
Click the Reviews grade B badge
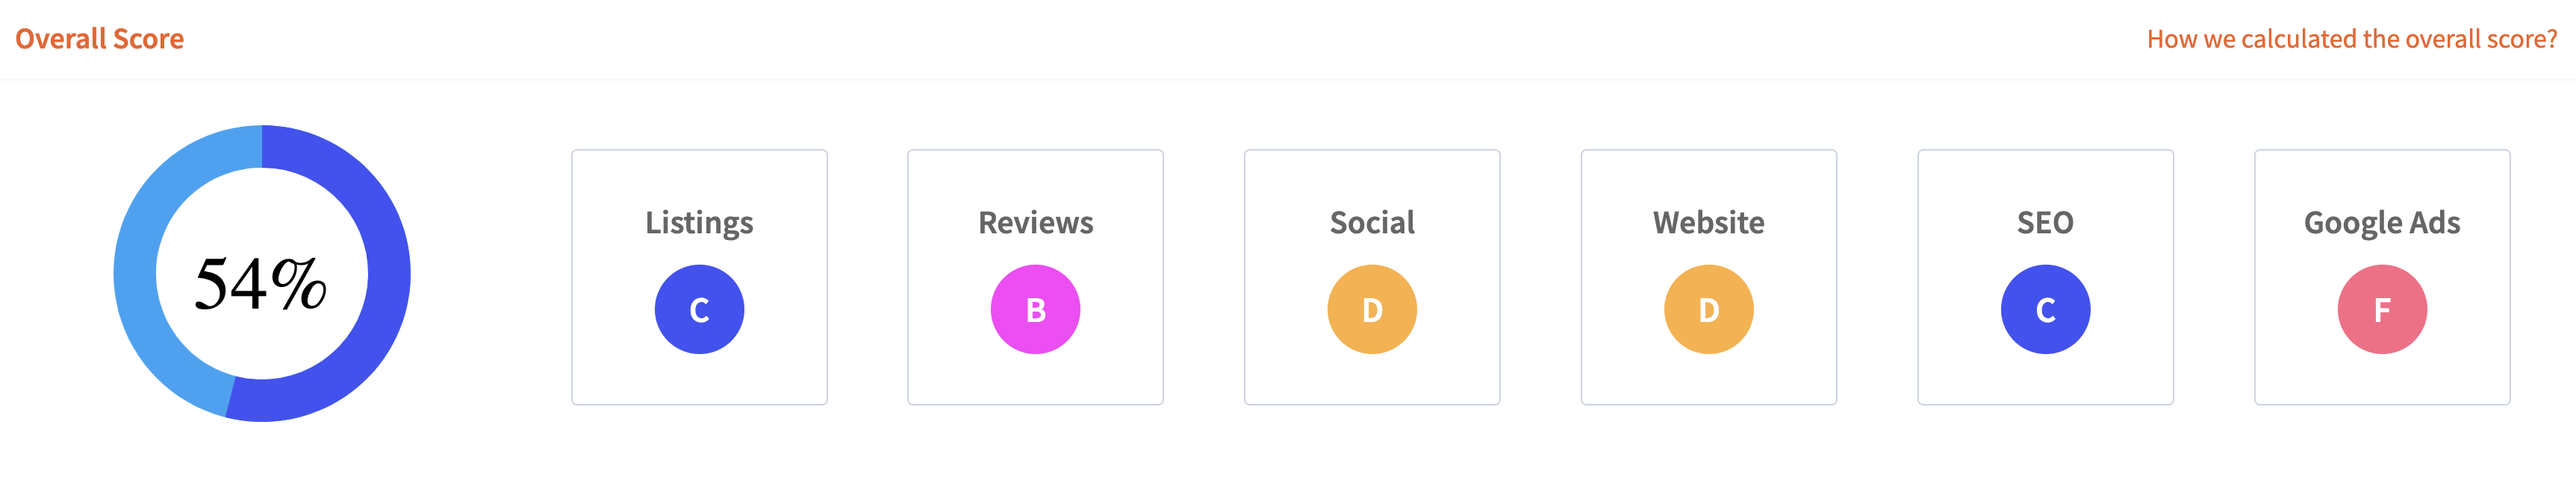click(1035, 309)
